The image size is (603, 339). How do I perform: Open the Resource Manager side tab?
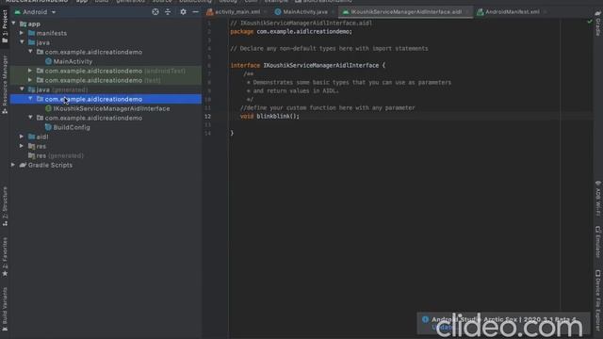5,84
